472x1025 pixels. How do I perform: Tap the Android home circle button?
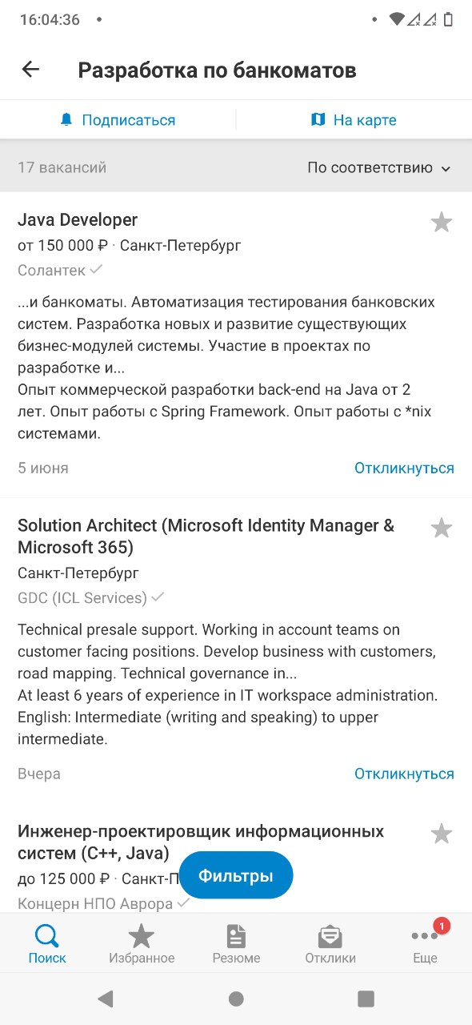point(236,999)
